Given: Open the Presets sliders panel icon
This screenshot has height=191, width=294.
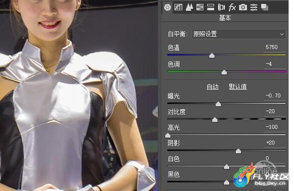Looking at the screenshot, I should click(x=254, y=7).
